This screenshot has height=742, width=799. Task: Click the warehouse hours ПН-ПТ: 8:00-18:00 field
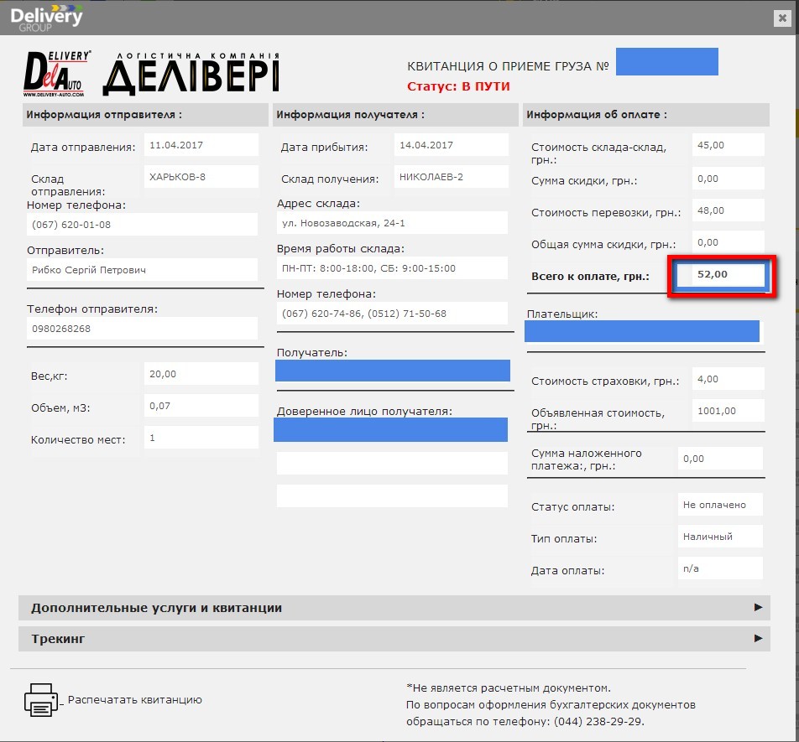coord(393,268)
